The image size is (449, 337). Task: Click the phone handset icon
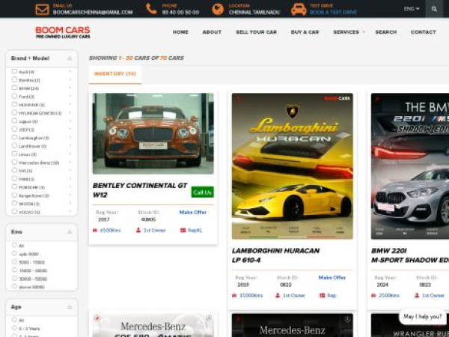[151, 9]
